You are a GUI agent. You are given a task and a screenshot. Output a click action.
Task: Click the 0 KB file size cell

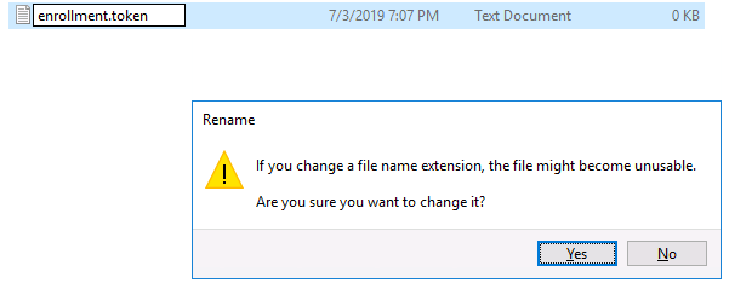tap(685, 16)
